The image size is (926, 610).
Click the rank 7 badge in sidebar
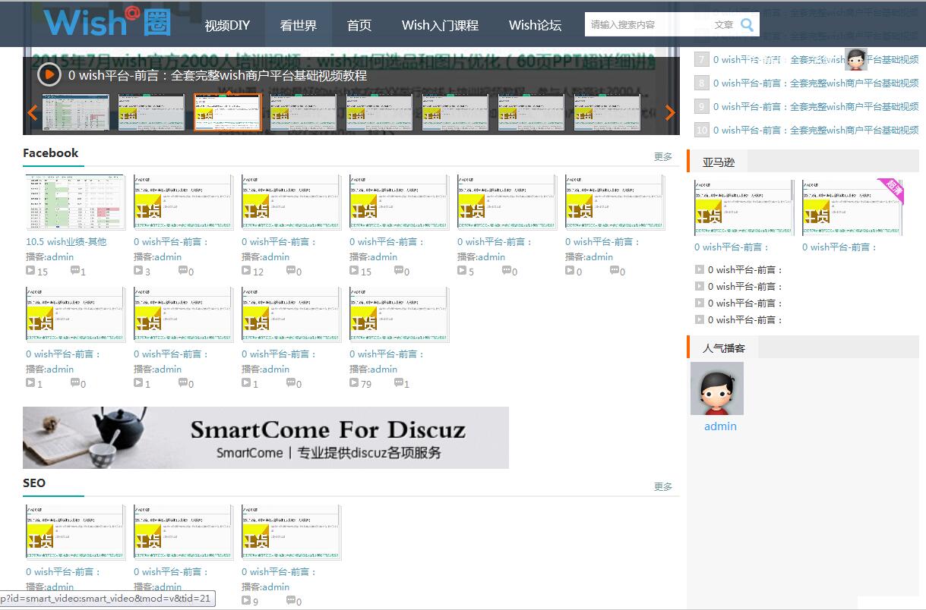click(x=702, y=60)
